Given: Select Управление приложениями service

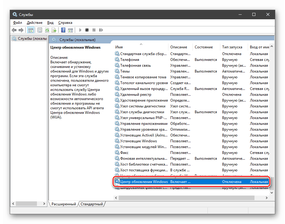Looking at the screenshot, I should [192, 124].
